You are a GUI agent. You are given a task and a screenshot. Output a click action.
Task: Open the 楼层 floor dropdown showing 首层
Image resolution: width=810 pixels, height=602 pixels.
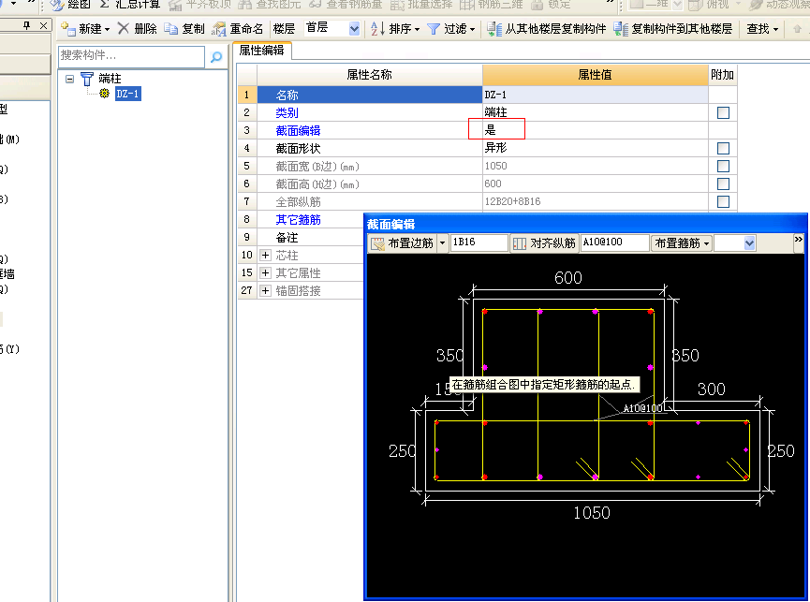tap(354, 29)
